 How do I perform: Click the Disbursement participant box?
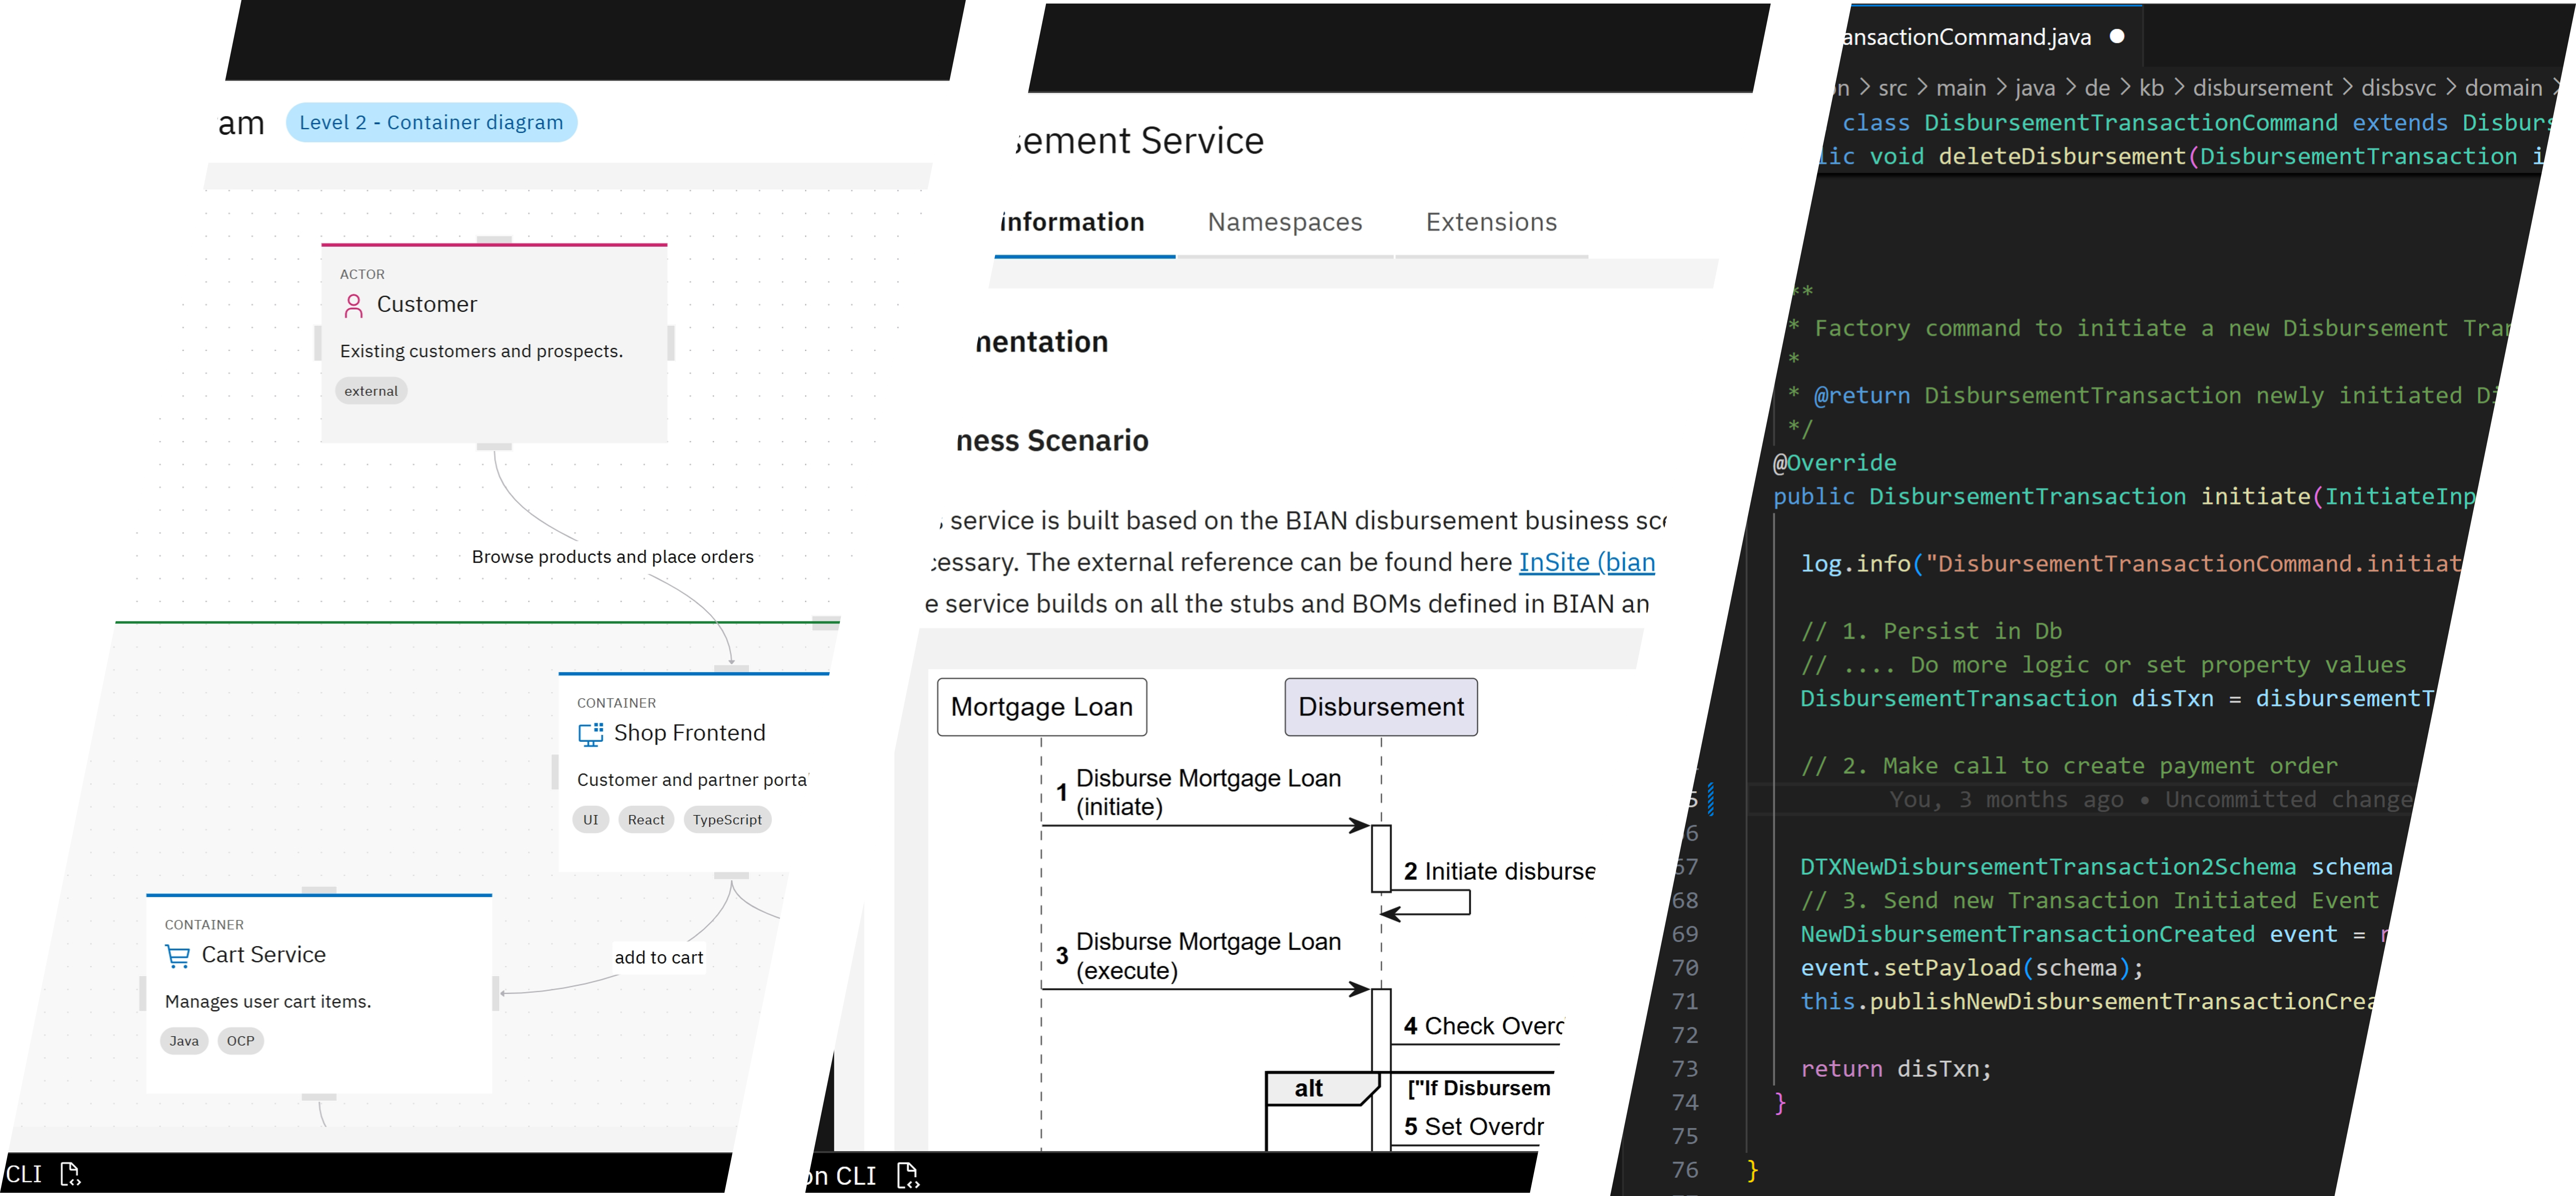pos(1381,708)
